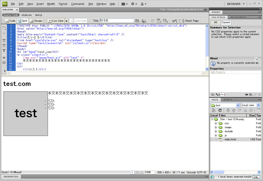Switch to Design view

tap(36, 21)
